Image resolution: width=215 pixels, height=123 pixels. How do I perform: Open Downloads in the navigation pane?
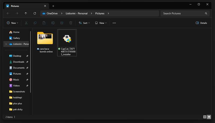(19, 62)
